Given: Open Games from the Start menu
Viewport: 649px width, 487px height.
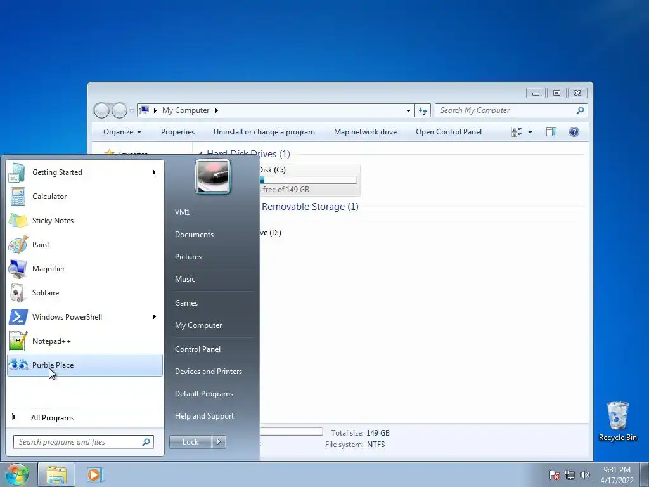Looking at the screenshot, I should (186, 302).
